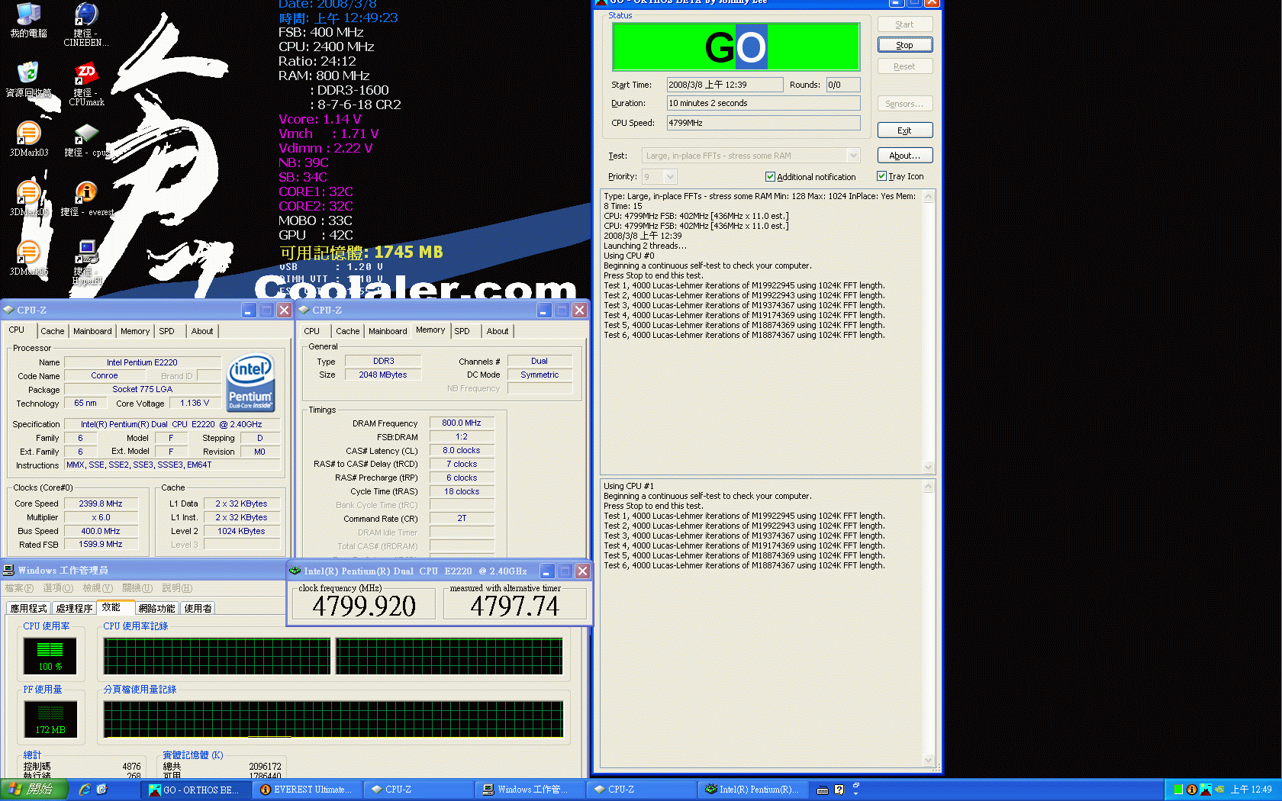Select the CPU tab in right CPU-Z window
The image size is (1282, 801).
[x=311, y=331]
